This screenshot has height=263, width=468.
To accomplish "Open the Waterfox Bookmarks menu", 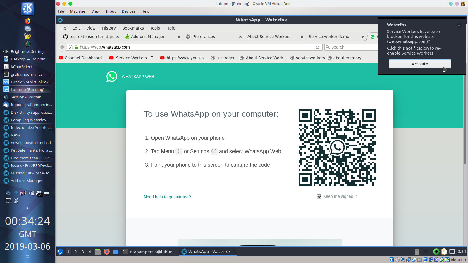I will tap(133, 28).
